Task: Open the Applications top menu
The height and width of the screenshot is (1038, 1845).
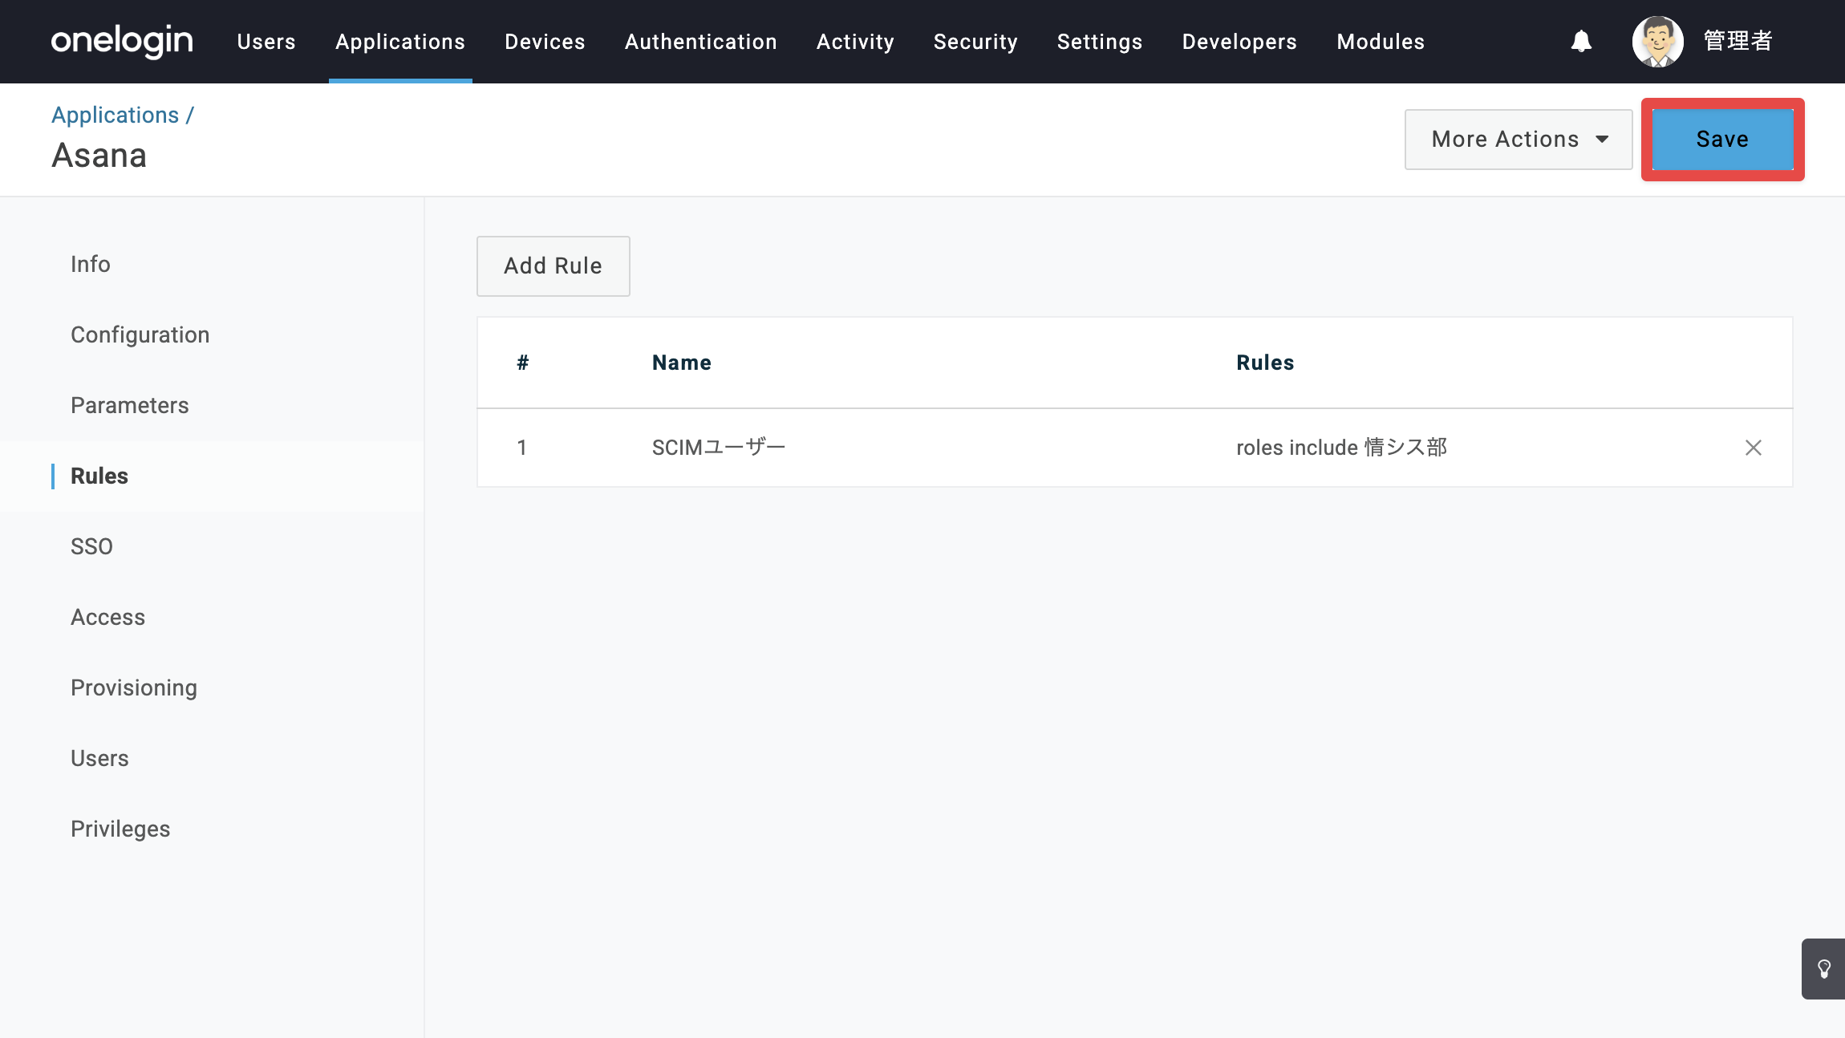Action: coord(400,42)
